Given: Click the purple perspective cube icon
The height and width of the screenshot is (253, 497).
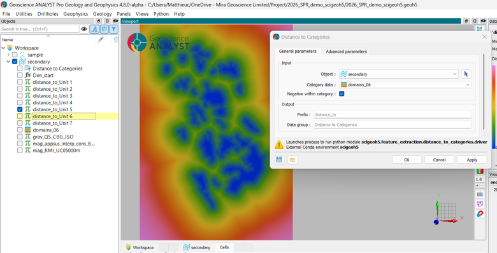Looking at the screenshot, I should click(x=480, y=204).
